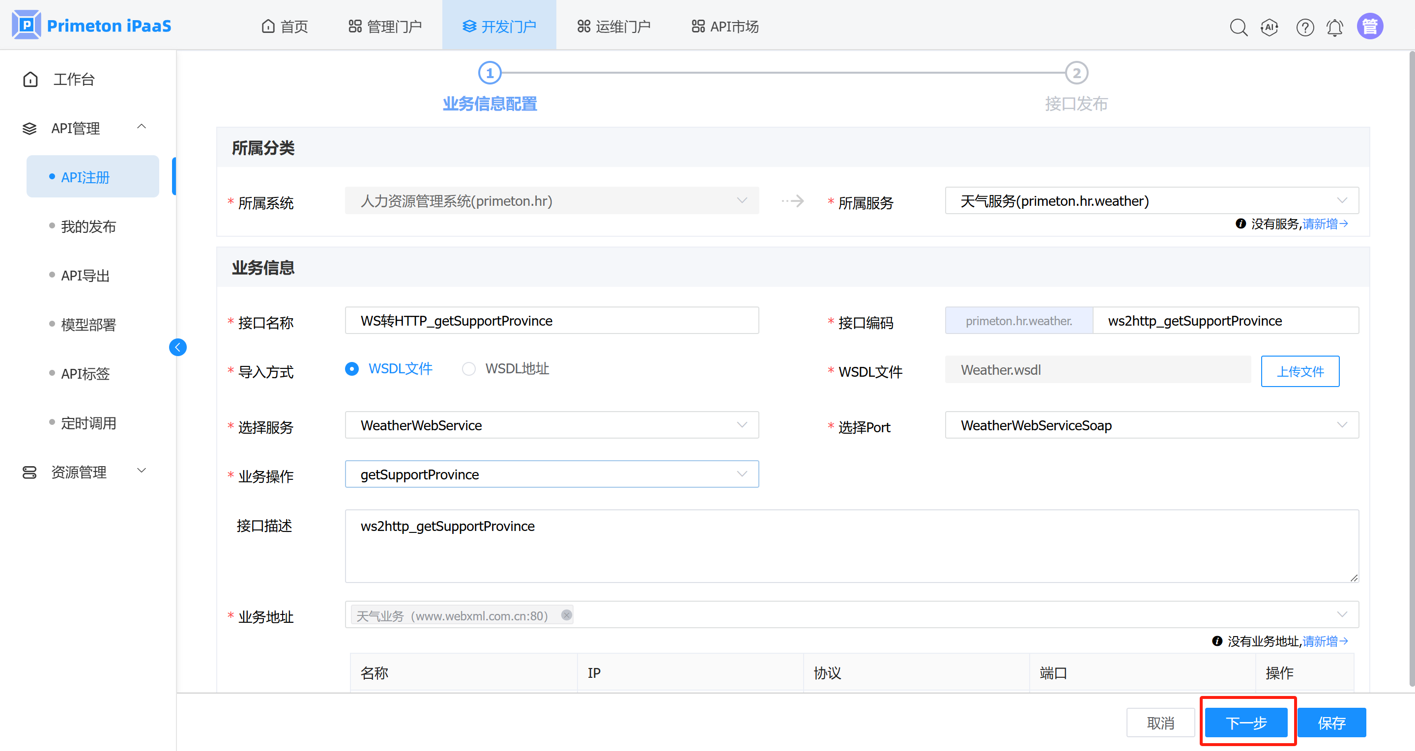
Task: Click the search magnifier icon
Action: [1238, 27]
